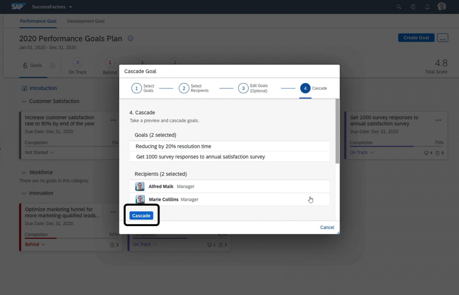Open notifications bell

click(427, 7)
